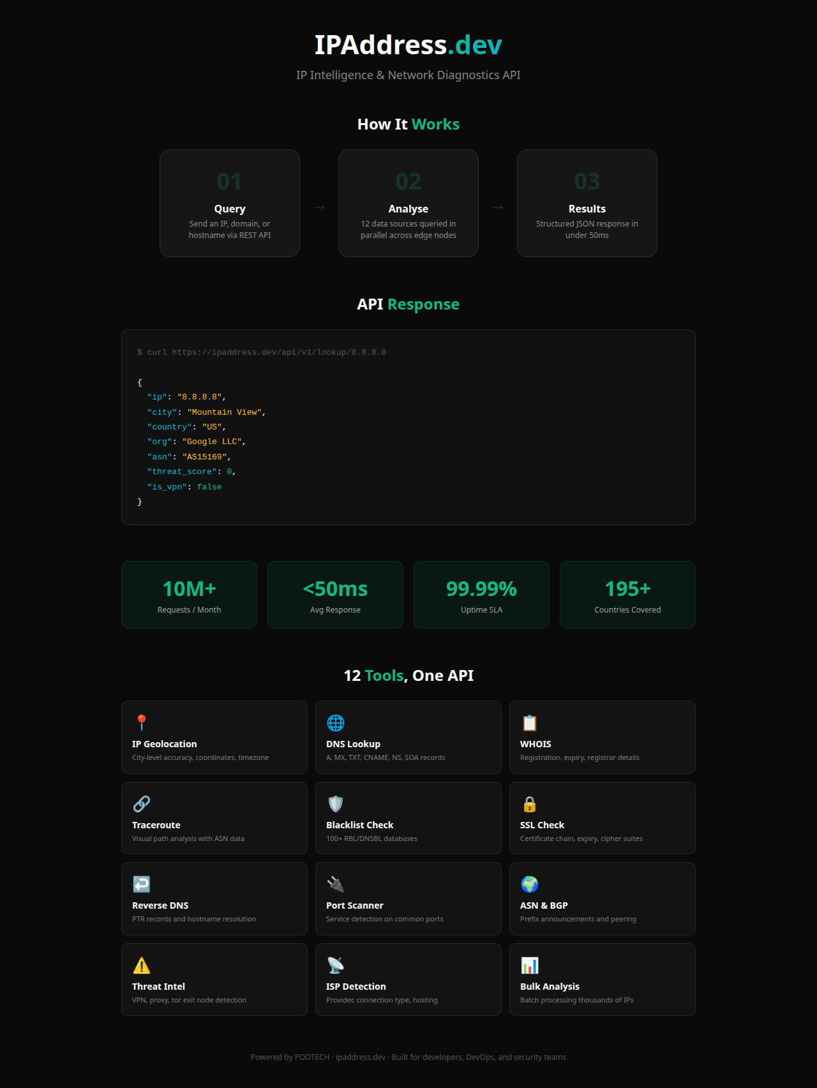
Task: Click the curl command line in code block
Action: (x=262, y=352)
